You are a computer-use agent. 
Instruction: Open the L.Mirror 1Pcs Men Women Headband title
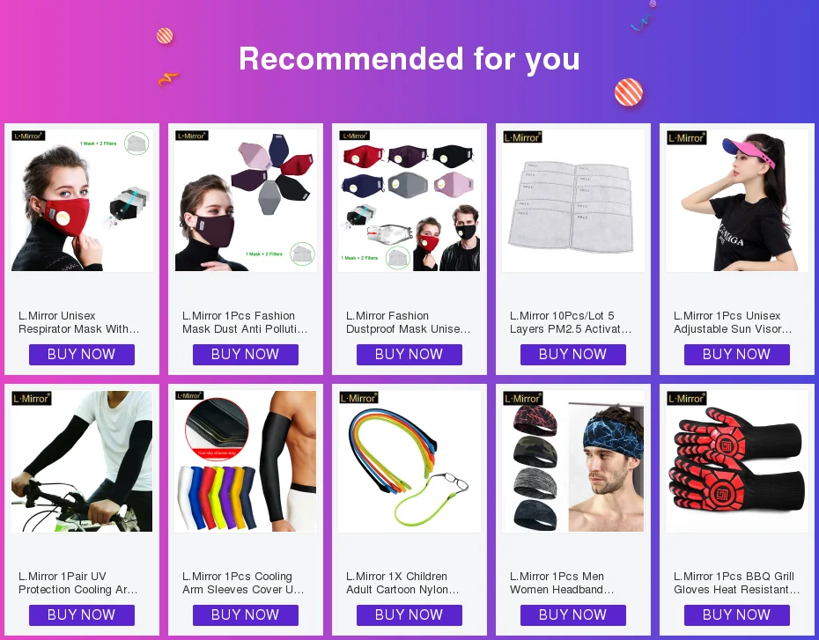562,583
